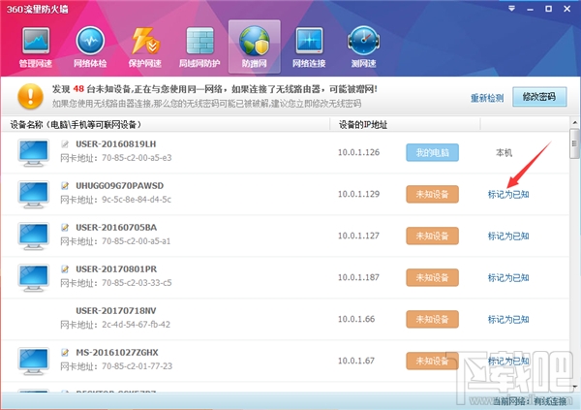Image resolution: width=581 pixels, height=410 pixels.
Task: Click the 设备名称 column header
Action: coord(166,125)
